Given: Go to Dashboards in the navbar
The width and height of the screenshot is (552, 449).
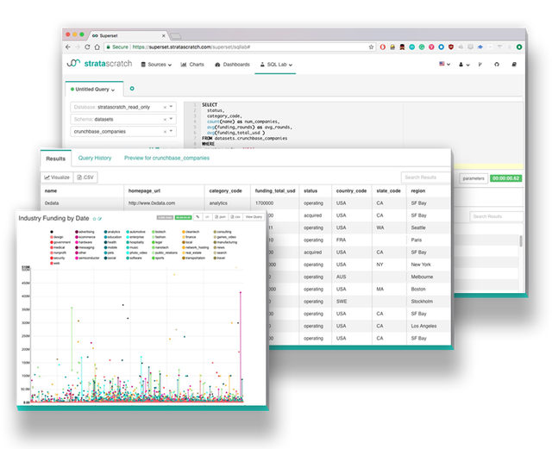Looking at the screenshot, I should tap(232, 65).
